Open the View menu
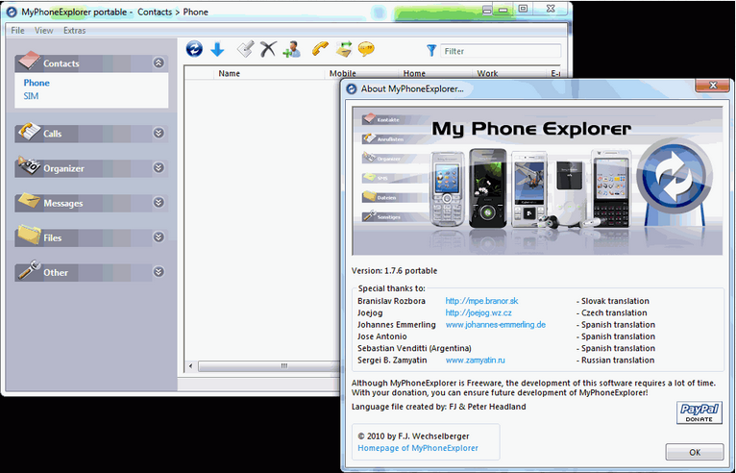This screenshot has height=473, width=736. [x=43, y=31]
